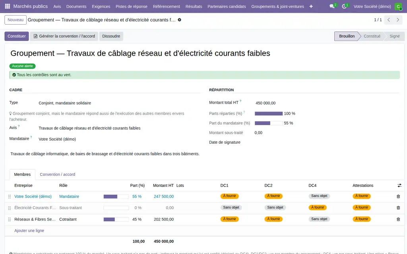The width and height of the screenshot is (407, 254).
Task: Select the Membres tab
Action: pyautogui.click(x=22, y=175)
